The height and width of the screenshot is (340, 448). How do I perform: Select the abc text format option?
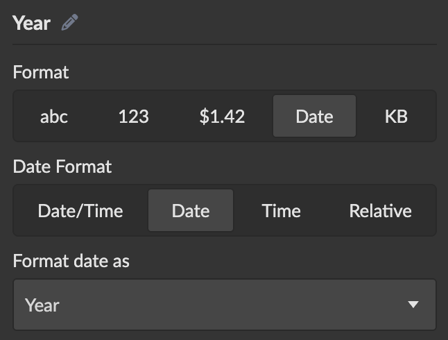click(x=54, y=117)
